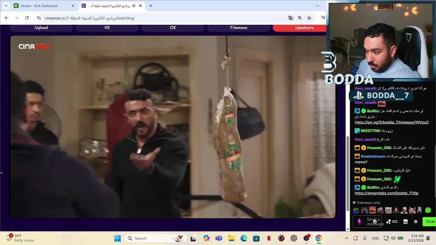Open the streamlabs bodda_71 tip link
The width and height of the screenshot is (436, 245).
[x=386, y=193]
